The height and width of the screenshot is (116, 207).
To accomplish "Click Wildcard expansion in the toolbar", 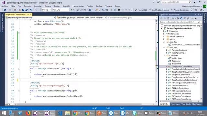I will click(x=180, y=10).
